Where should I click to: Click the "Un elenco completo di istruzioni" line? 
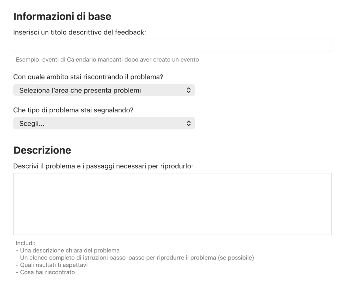tap(135, 258)
